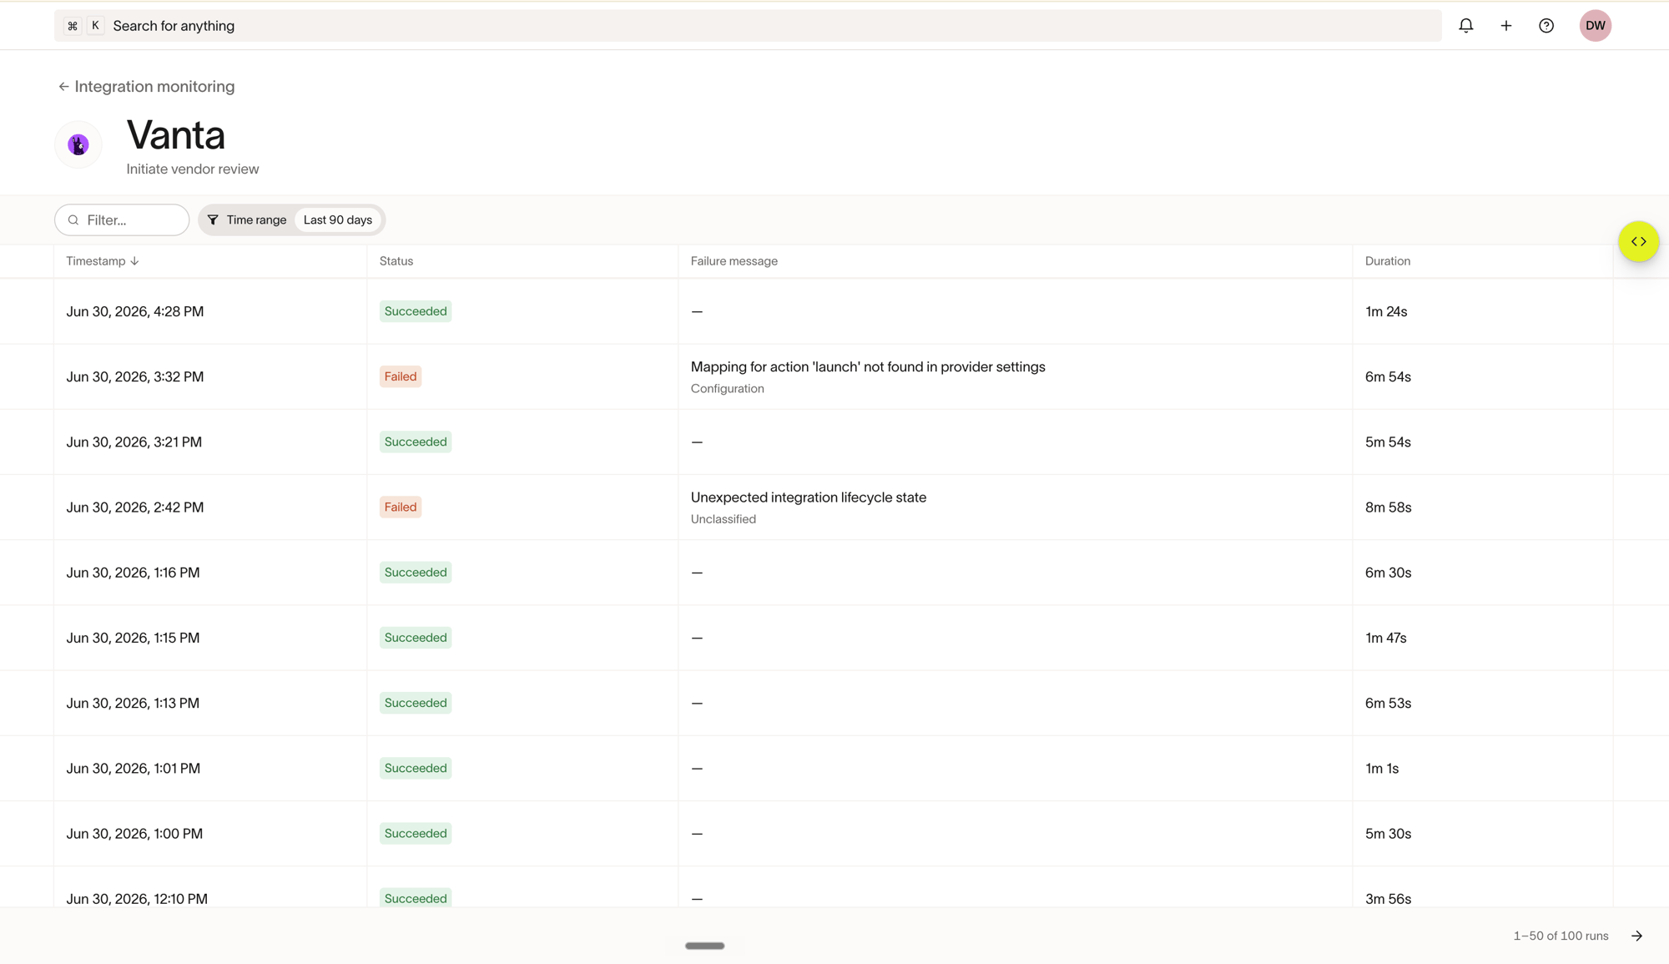This screenshot has height=964, width=1669.
Task: Click the plus create icon
Action: (x=1505, y=26)
